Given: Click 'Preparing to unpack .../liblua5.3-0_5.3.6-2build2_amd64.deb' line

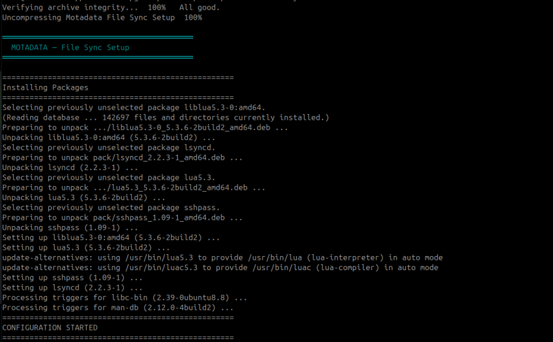Looking at the screenshot, I should click(145, 128).
